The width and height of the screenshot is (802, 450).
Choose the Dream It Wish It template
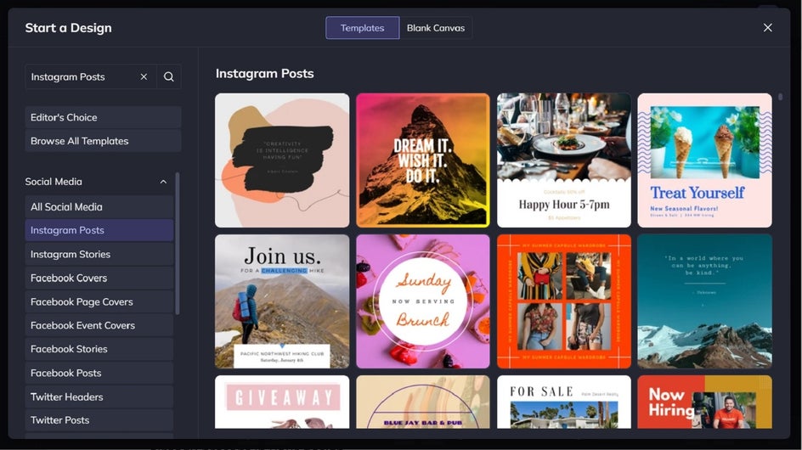tap(423, 160)
